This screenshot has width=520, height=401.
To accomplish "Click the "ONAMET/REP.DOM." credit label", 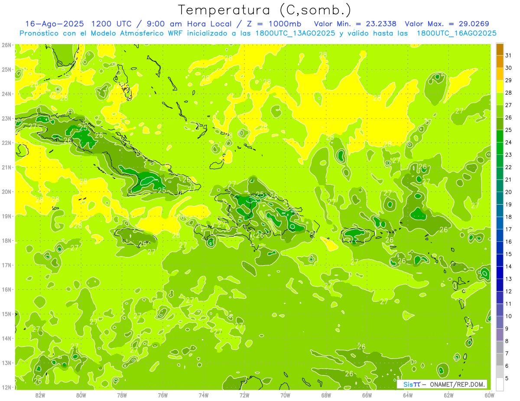I will pyautogui.click(x=457, y=384).
